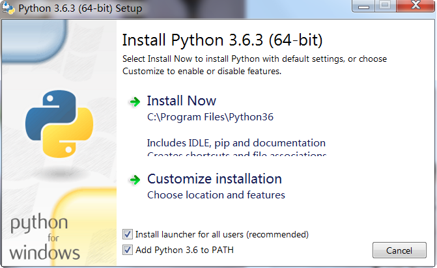Click the C:\Program Files\Python36 path text
Screen dimensions: 437x268
210,117
